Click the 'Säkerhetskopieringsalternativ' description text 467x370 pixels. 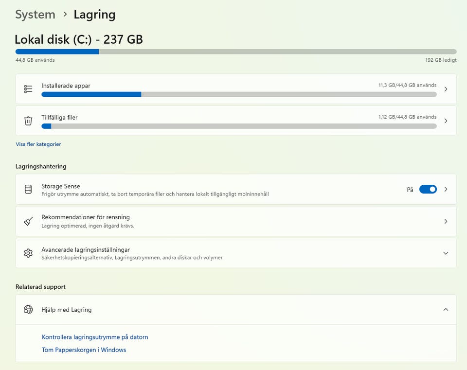point(132,258)
